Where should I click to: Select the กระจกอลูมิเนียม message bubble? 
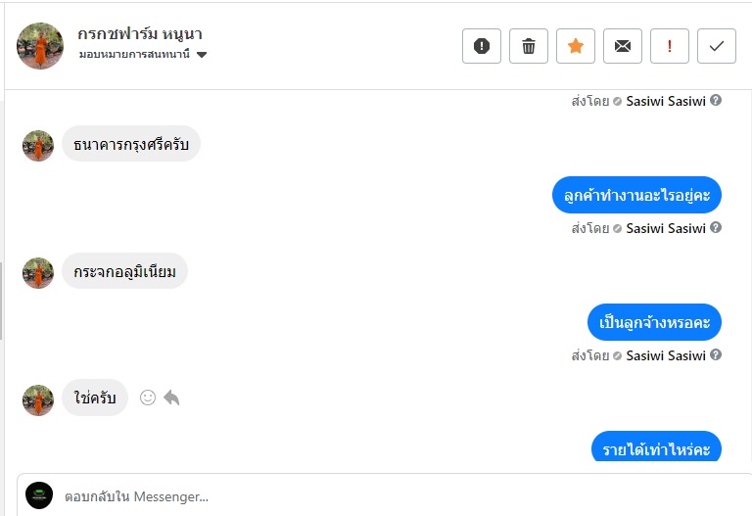coord(124,272)
